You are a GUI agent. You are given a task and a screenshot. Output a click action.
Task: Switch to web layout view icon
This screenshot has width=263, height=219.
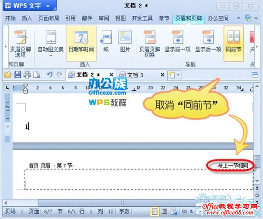[x=174, y=212]
